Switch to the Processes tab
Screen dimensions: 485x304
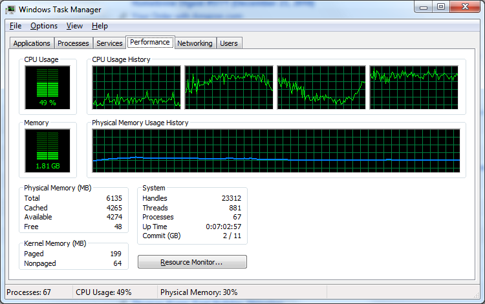[x=73, y=43]
